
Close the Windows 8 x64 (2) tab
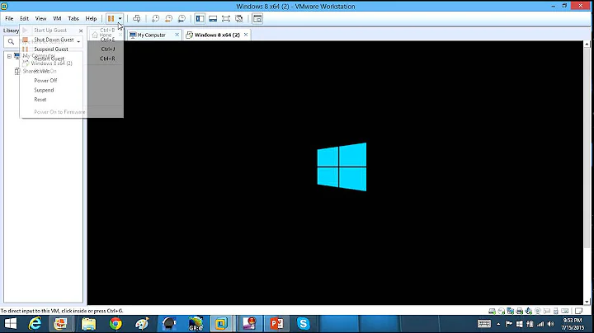click(x=246, y=35)
